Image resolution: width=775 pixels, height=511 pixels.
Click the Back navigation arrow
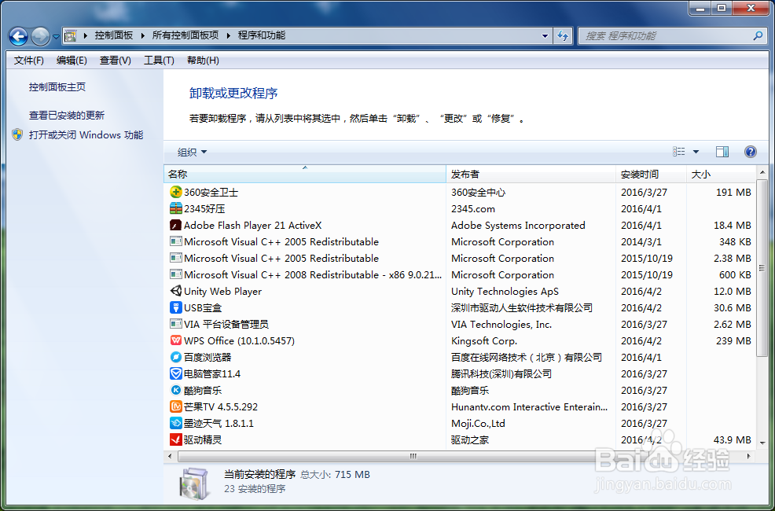(18, 36)
